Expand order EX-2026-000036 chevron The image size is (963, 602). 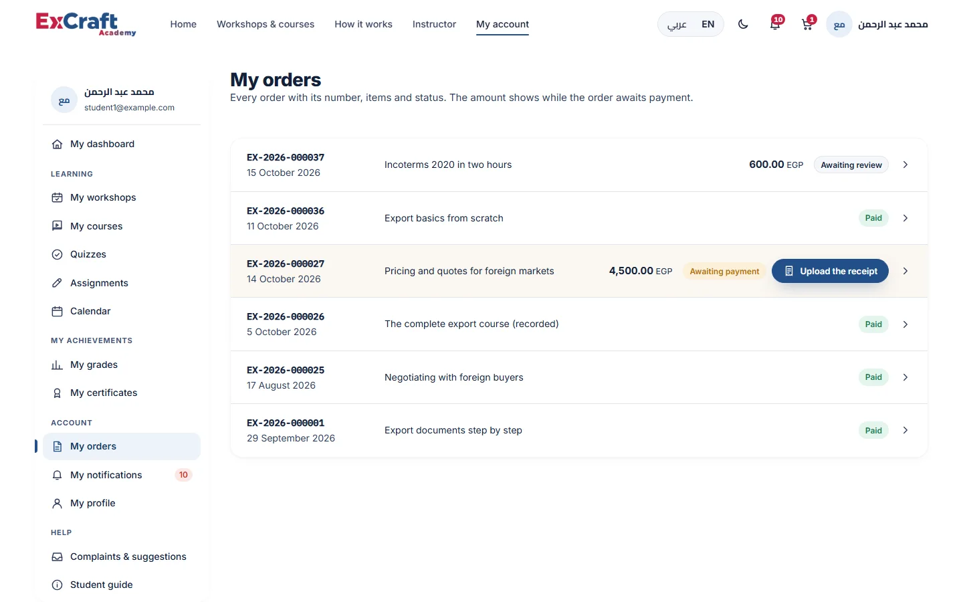(905, 218)
